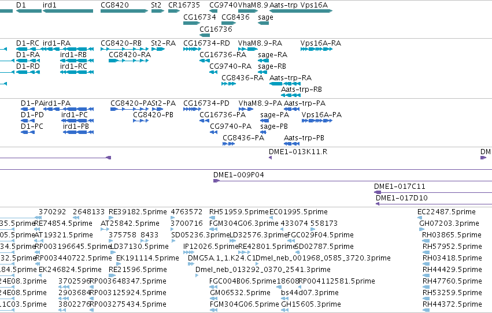Click the RP003275434.5prime EST label
492x313 pixels.
pyautogui.click(x=128, y=304)
